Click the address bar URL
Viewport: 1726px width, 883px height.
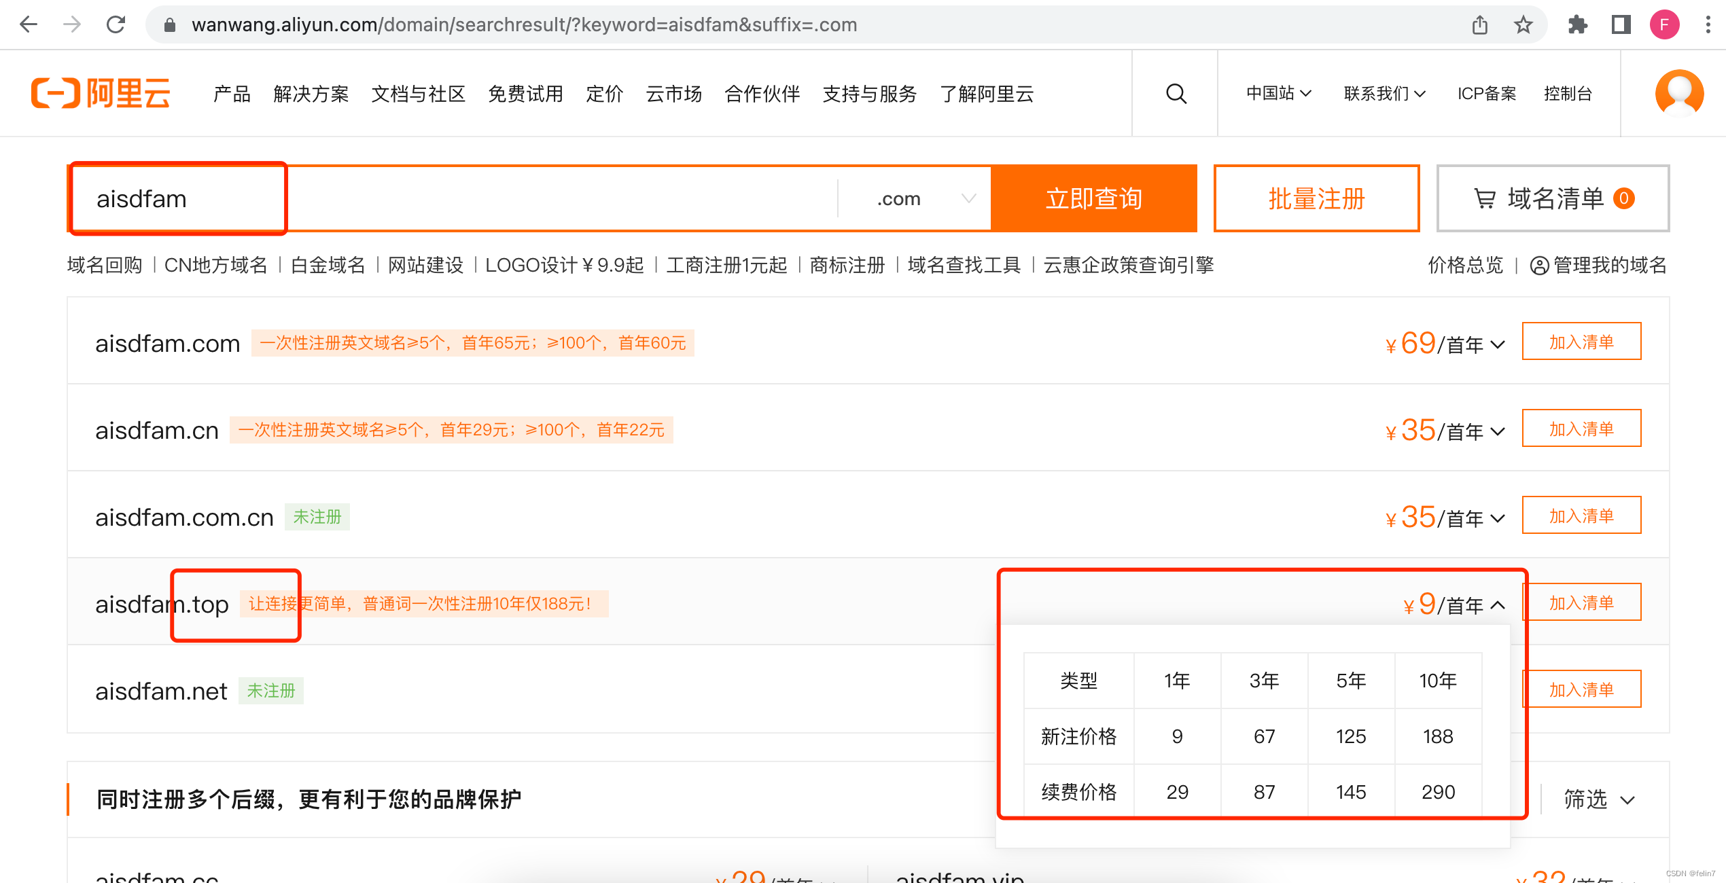coord(524,25)
